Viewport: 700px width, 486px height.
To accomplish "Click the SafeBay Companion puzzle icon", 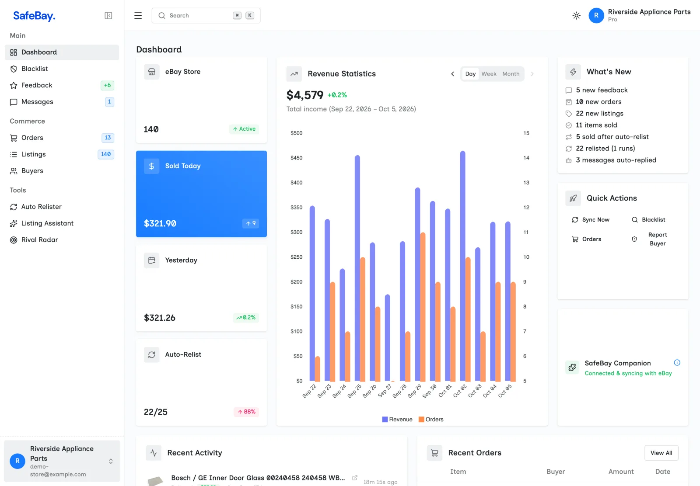I will [572, 368].
